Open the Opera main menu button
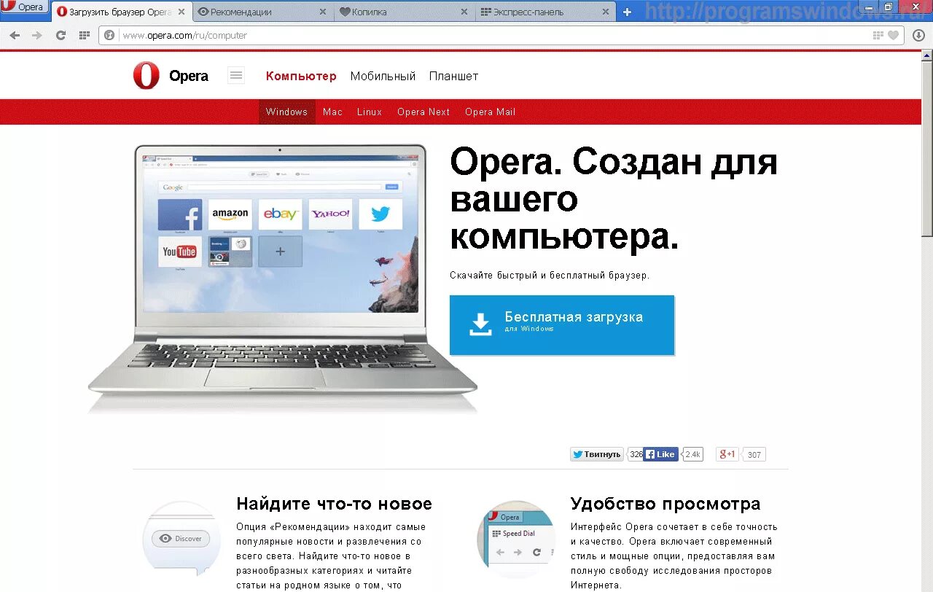The image size is (933, 592). pyautogui.click(x=24, y=7)
